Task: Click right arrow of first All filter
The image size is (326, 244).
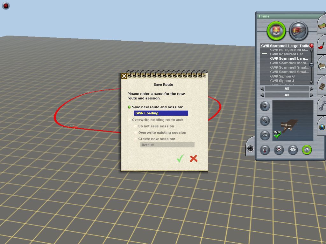Action: click(x=311, y=89)
